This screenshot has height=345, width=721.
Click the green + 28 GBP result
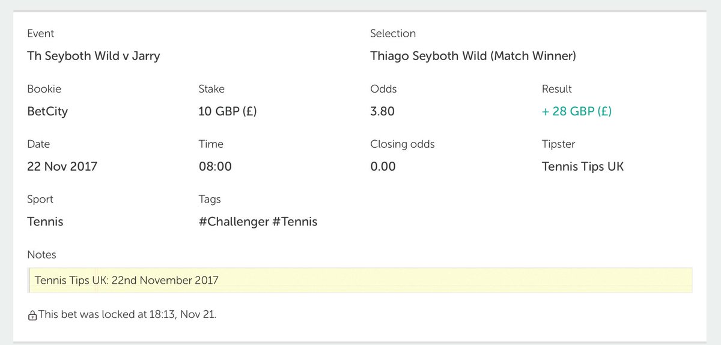[577, 111]
